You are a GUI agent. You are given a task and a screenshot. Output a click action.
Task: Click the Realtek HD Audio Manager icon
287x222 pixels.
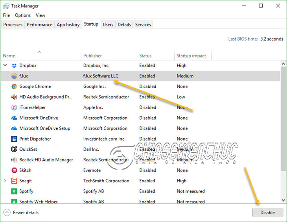(x=14, y=160)
